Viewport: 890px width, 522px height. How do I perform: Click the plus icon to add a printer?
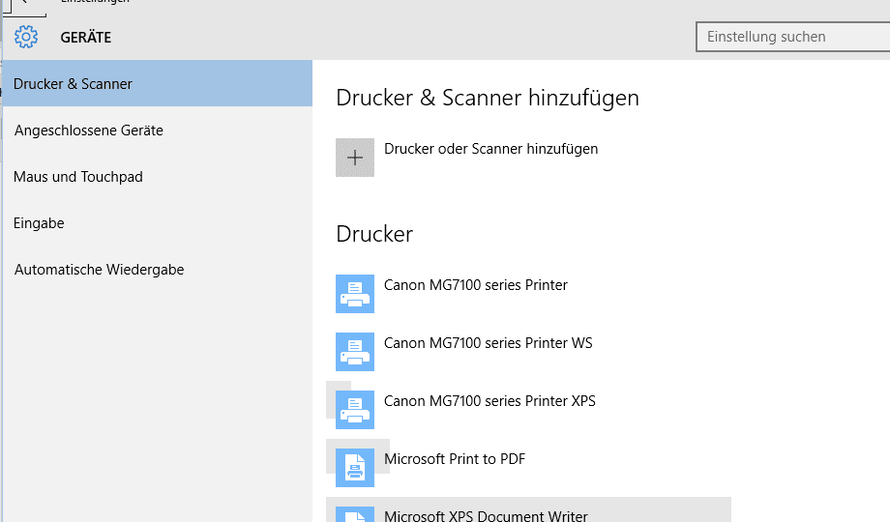point(355,158)
